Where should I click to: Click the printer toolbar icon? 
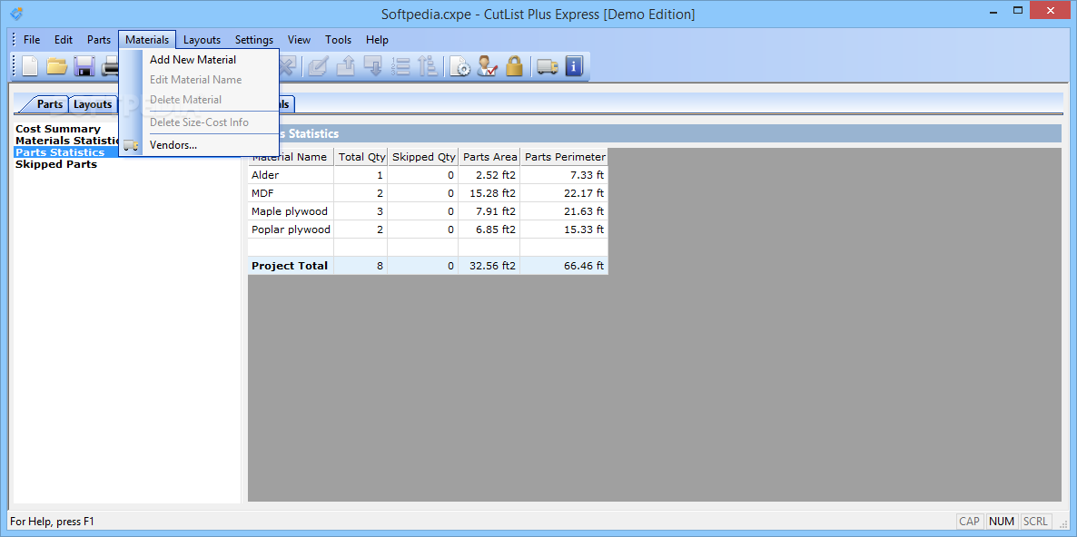[110, 66]
